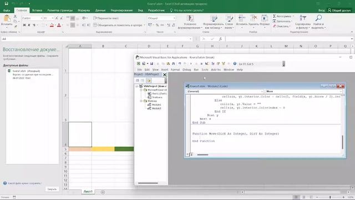The height and width of the screenshot is (200, 355).
Task: Click the Reset stop square in VBA toolbar
Action: (x=201, y=64)
